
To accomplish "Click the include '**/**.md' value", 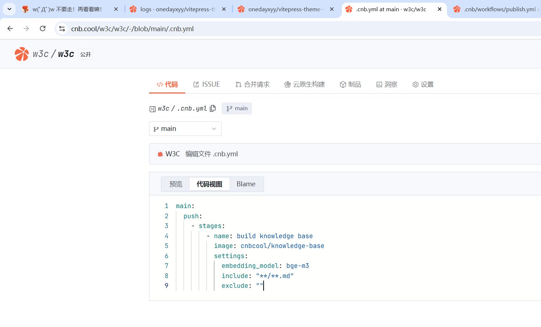I will click(275, 276).
